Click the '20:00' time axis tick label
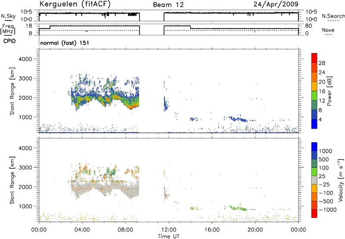The height and width of the screenshot is (239, 345). pyautogui.click(x=255, y=230)
